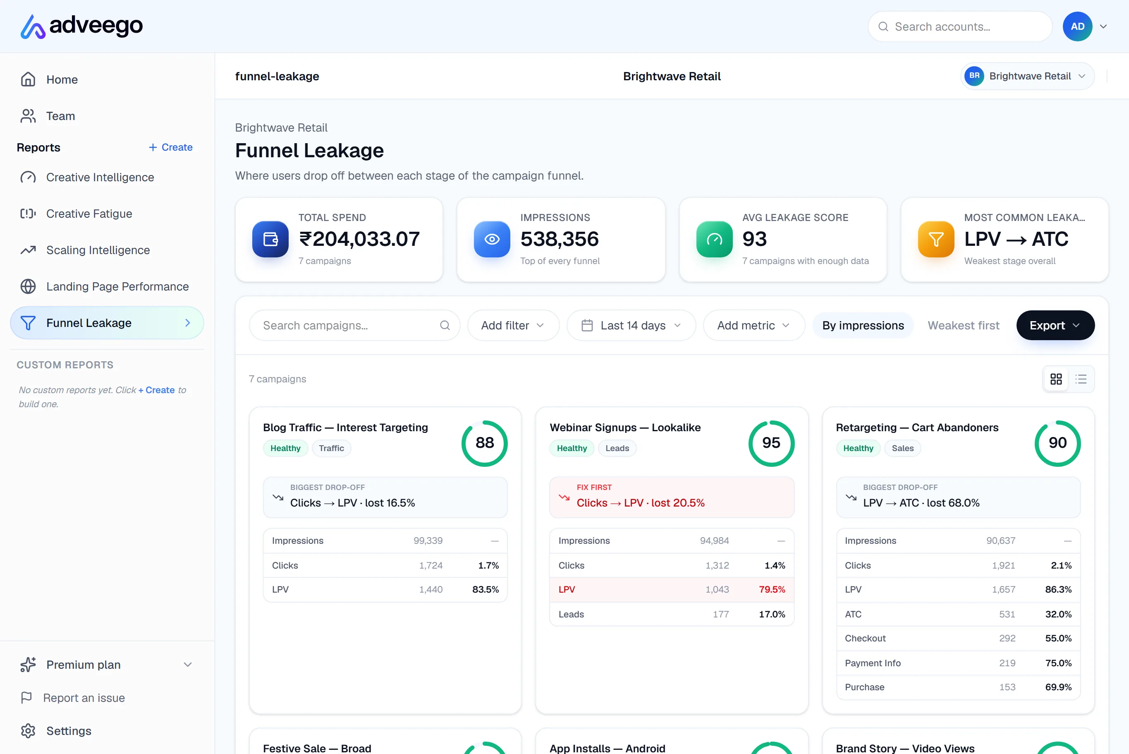Click the AD user avatar
The height and width of the screenshot is (754, 1129).
tap(1077, 26)
